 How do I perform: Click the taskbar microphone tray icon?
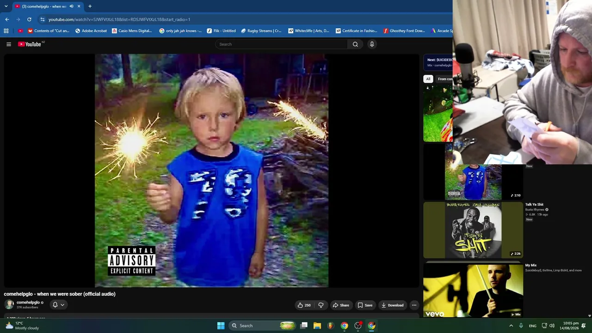[x=521, y=326]
